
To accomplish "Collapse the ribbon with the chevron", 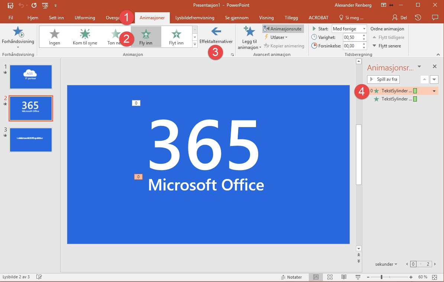I will (x=438, y=54).
